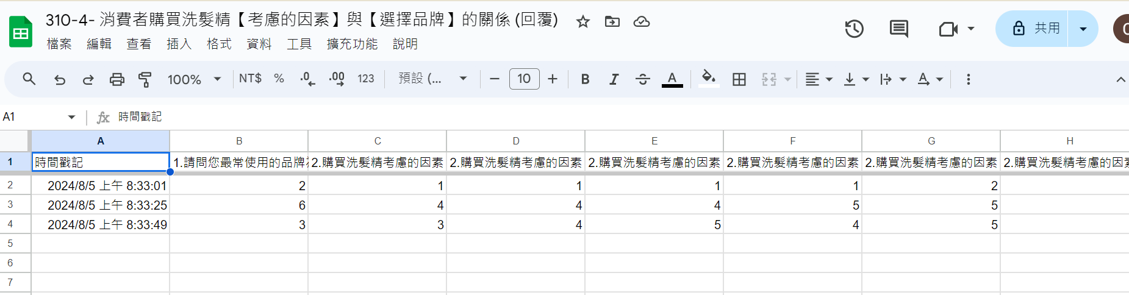Open the zoom 100% dropdown

(x=194, y=79)
